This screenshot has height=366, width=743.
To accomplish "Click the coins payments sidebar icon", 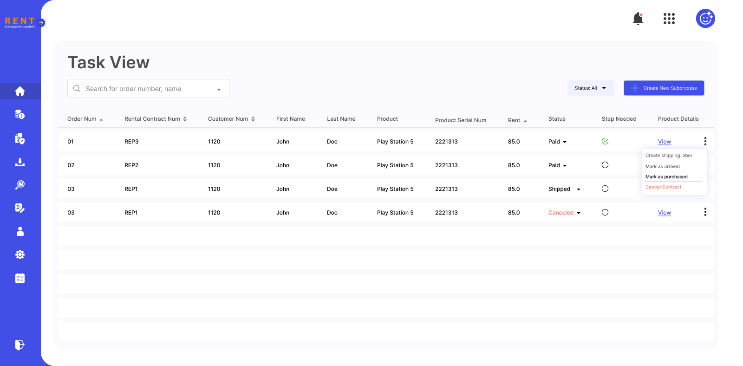I will (x=20, y=114).
